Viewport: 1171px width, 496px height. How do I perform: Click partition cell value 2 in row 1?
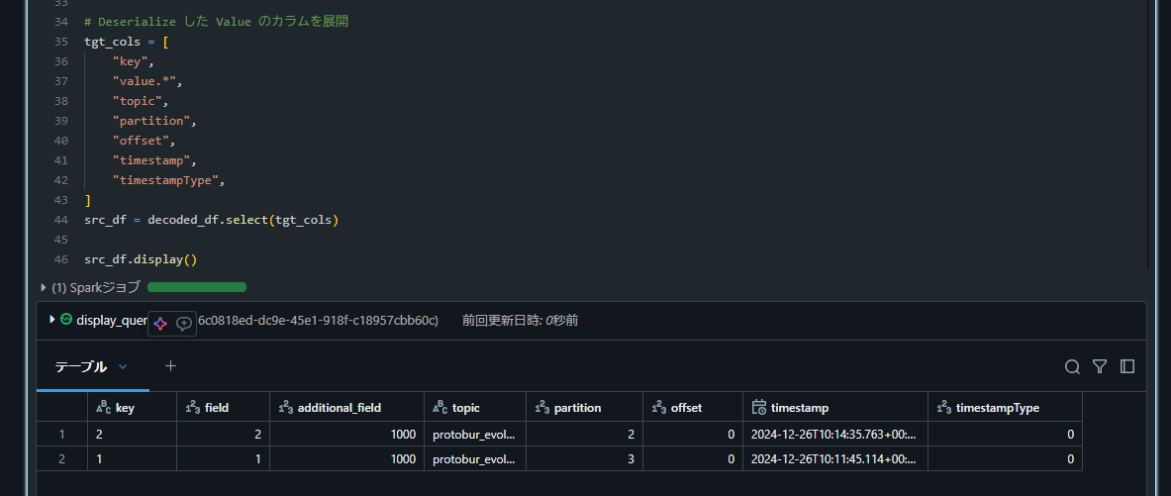[x=585, y=434]
